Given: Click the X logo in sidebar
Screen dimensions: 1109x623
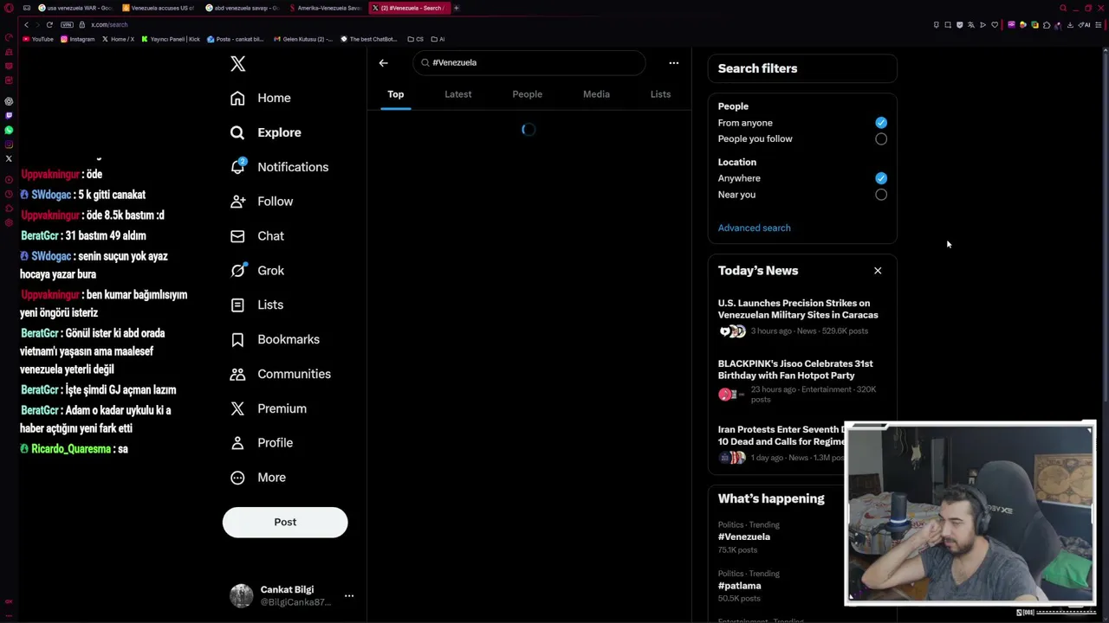Looking at the screenshot, I should coord(237,63).
